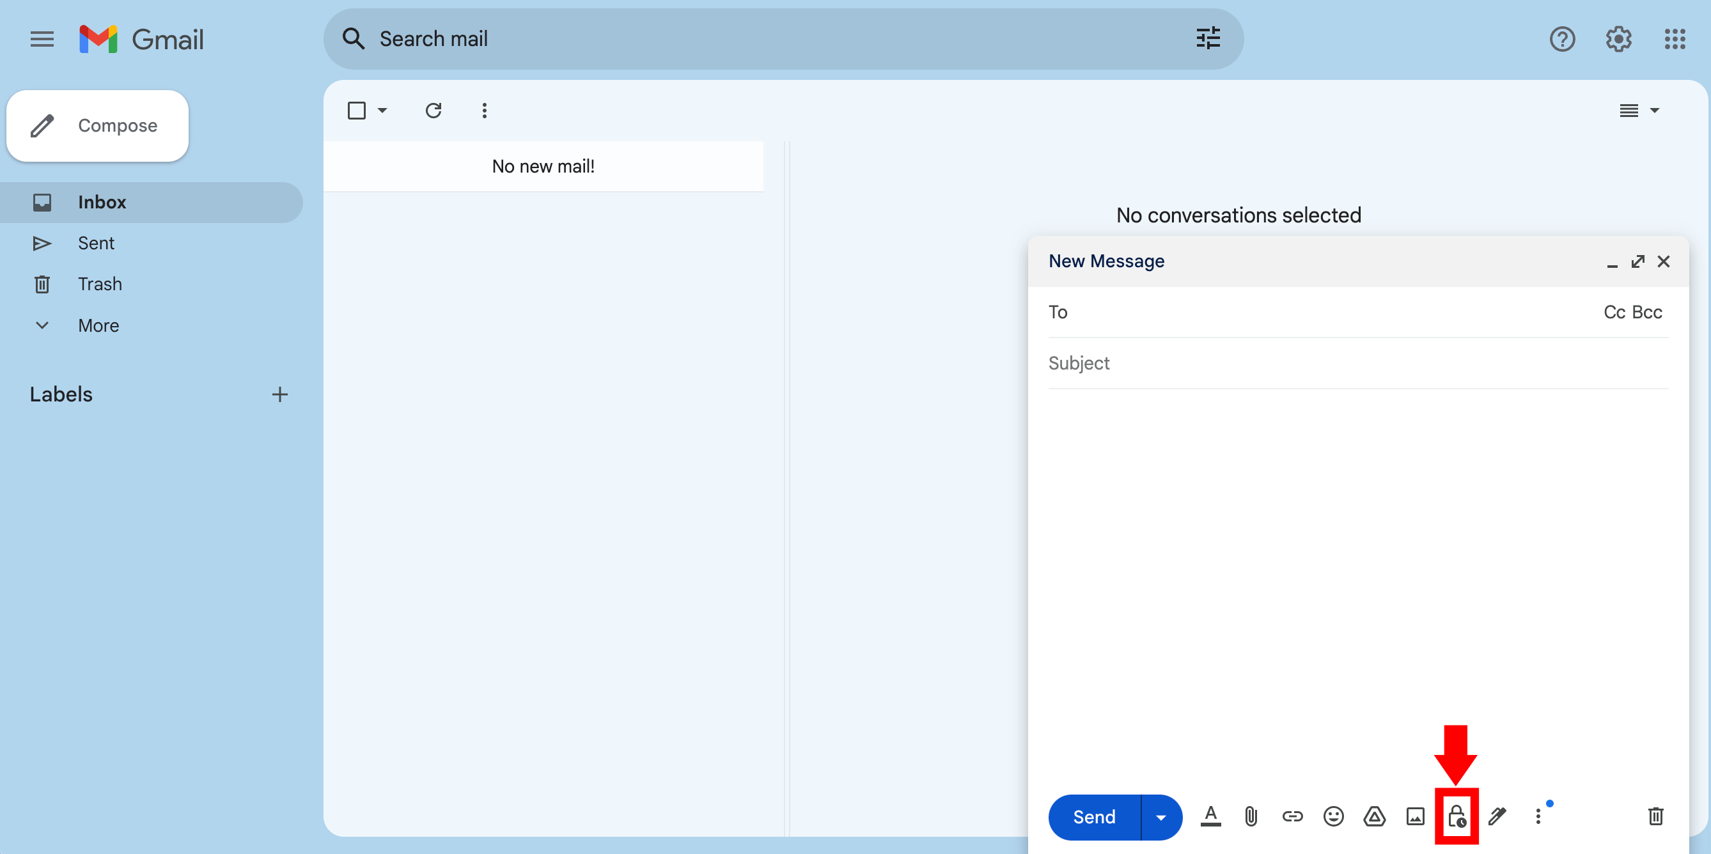Discard the draft with the trash icon

pos(1655,816)
